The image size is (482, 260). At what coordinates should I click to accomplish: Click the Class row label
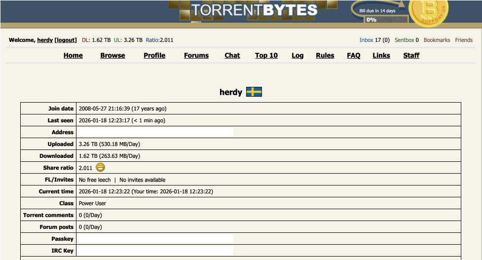click(67, 203)
